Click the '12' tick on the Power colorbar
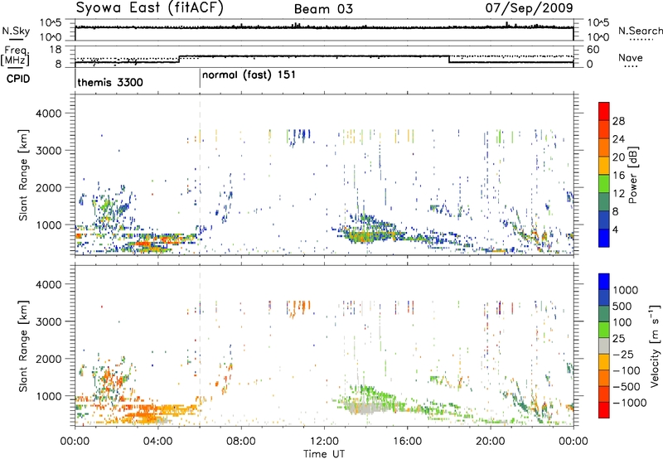The height and width of the screenshot is (459, 663). (x=618, y=194)
